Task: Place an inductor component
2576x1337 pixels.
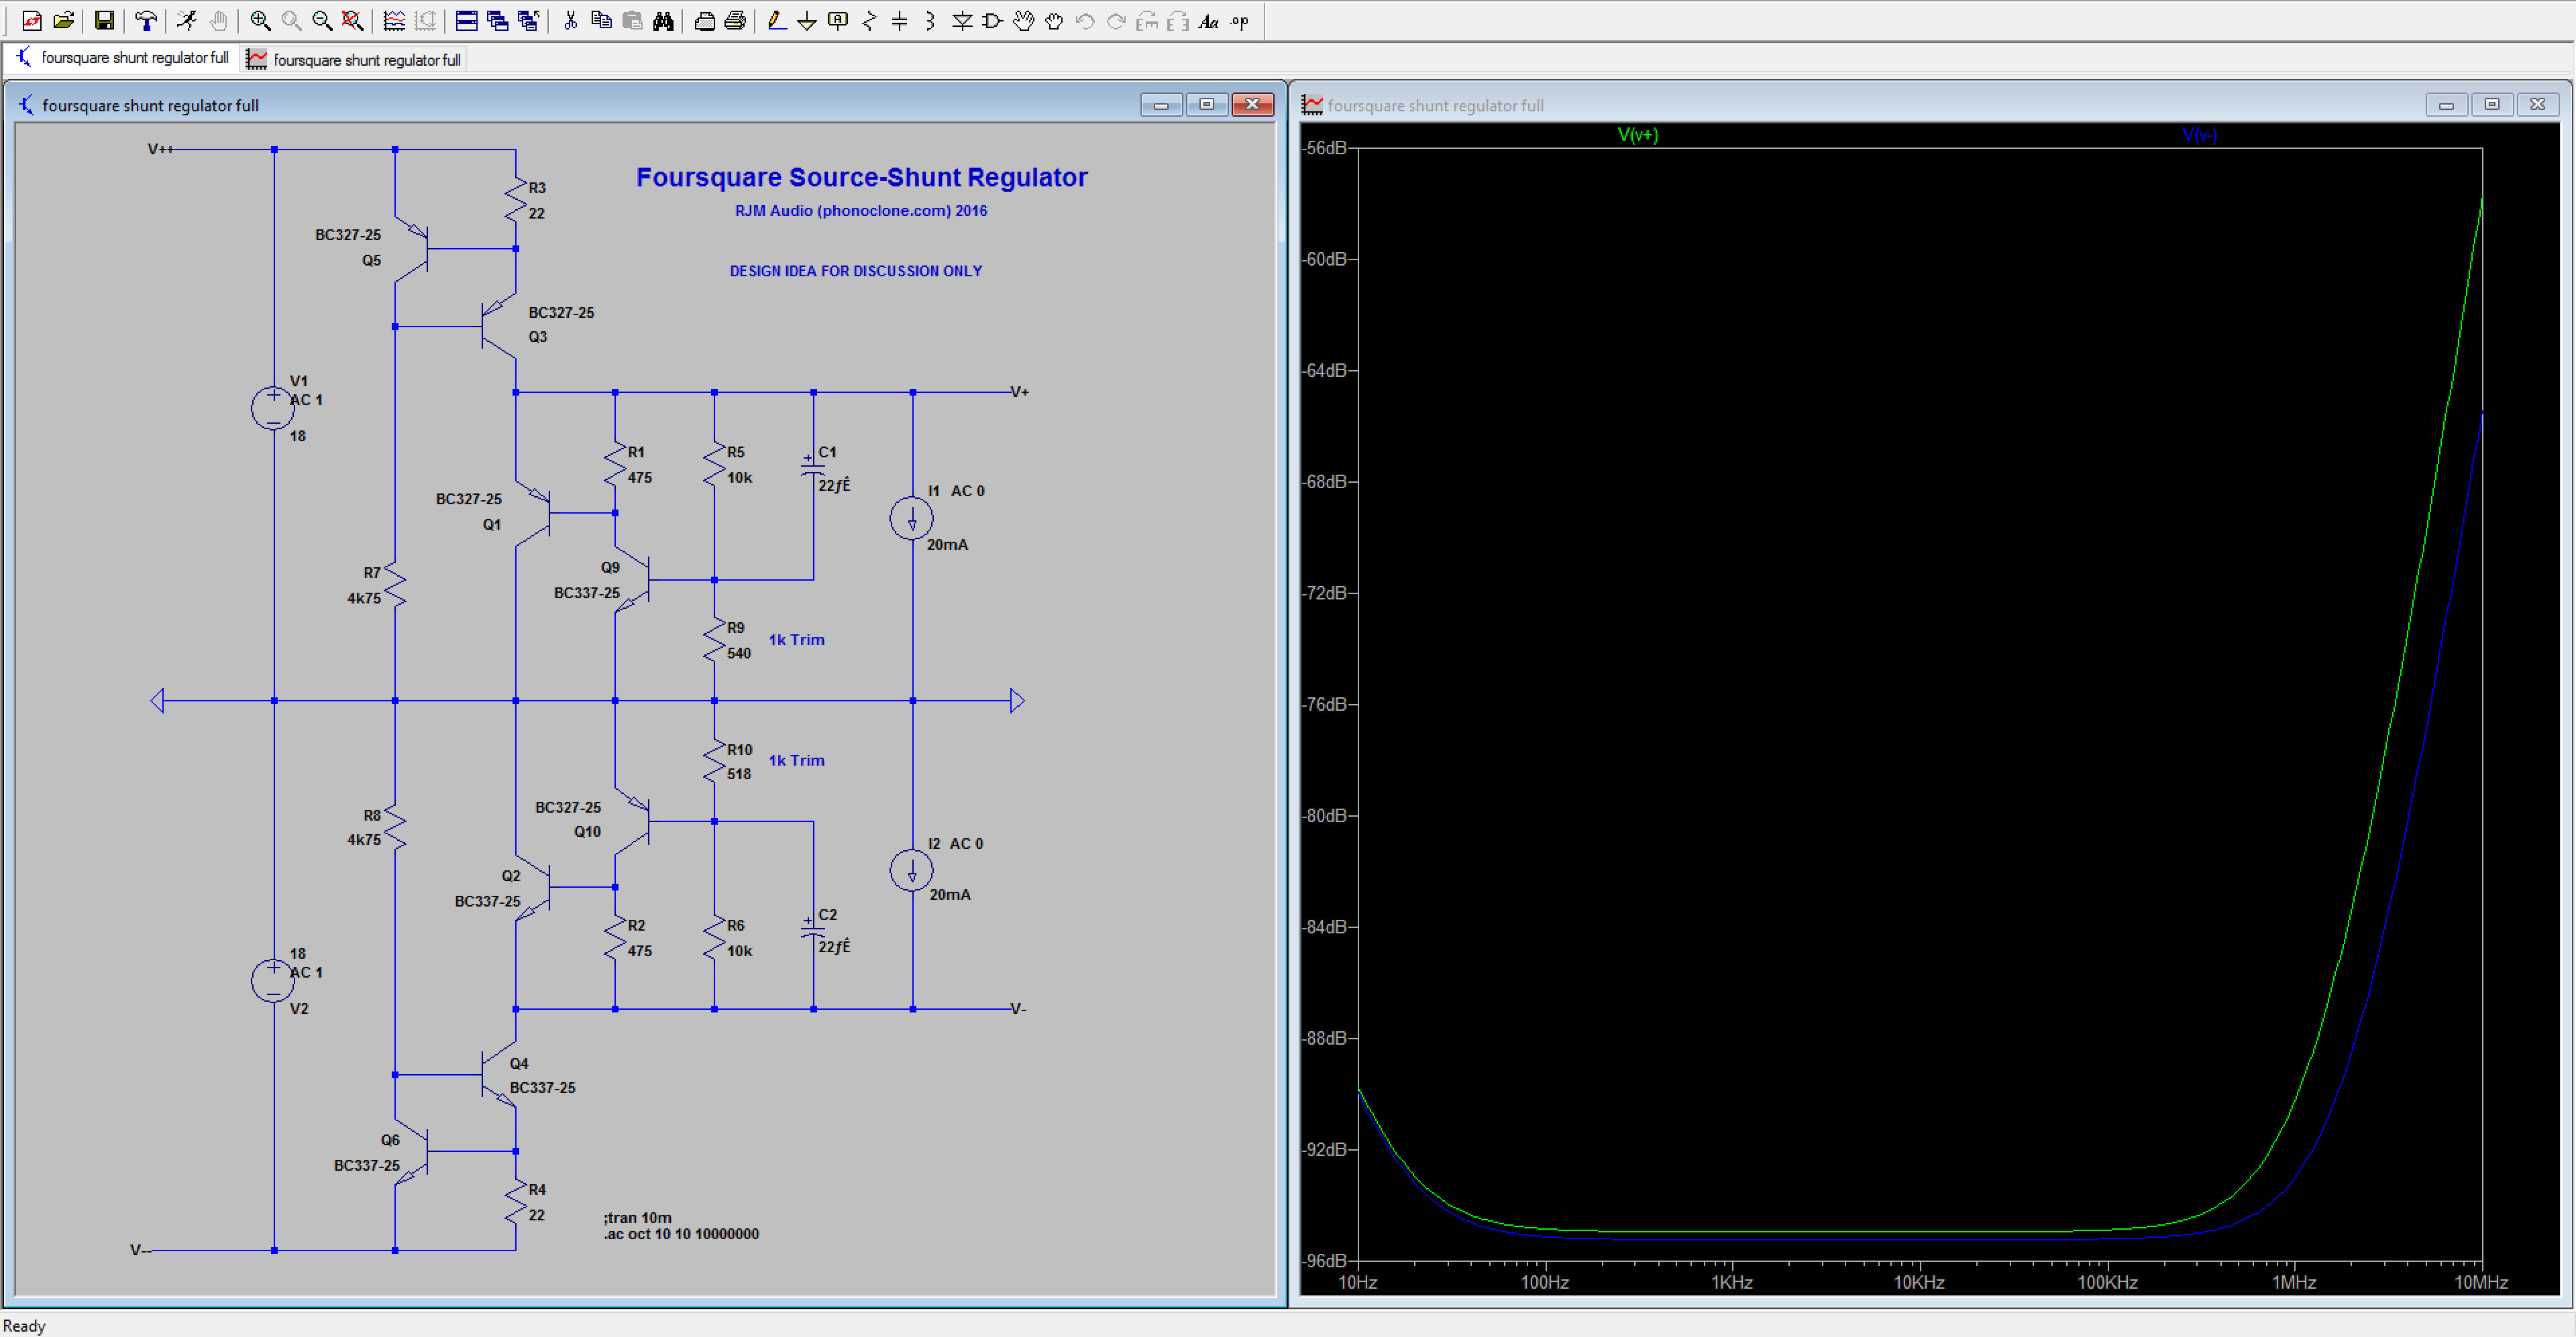Action: point(931,20)
